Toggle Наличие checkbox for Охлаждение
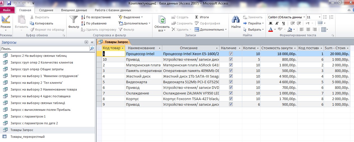 (x=231, y=93)
